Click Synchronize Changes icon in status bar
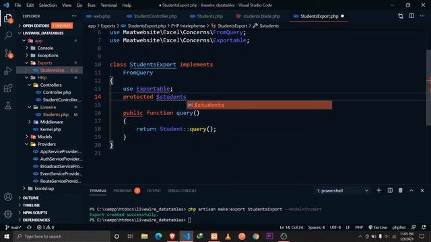This screenshot has width=431, height=242. coord(29,227)
